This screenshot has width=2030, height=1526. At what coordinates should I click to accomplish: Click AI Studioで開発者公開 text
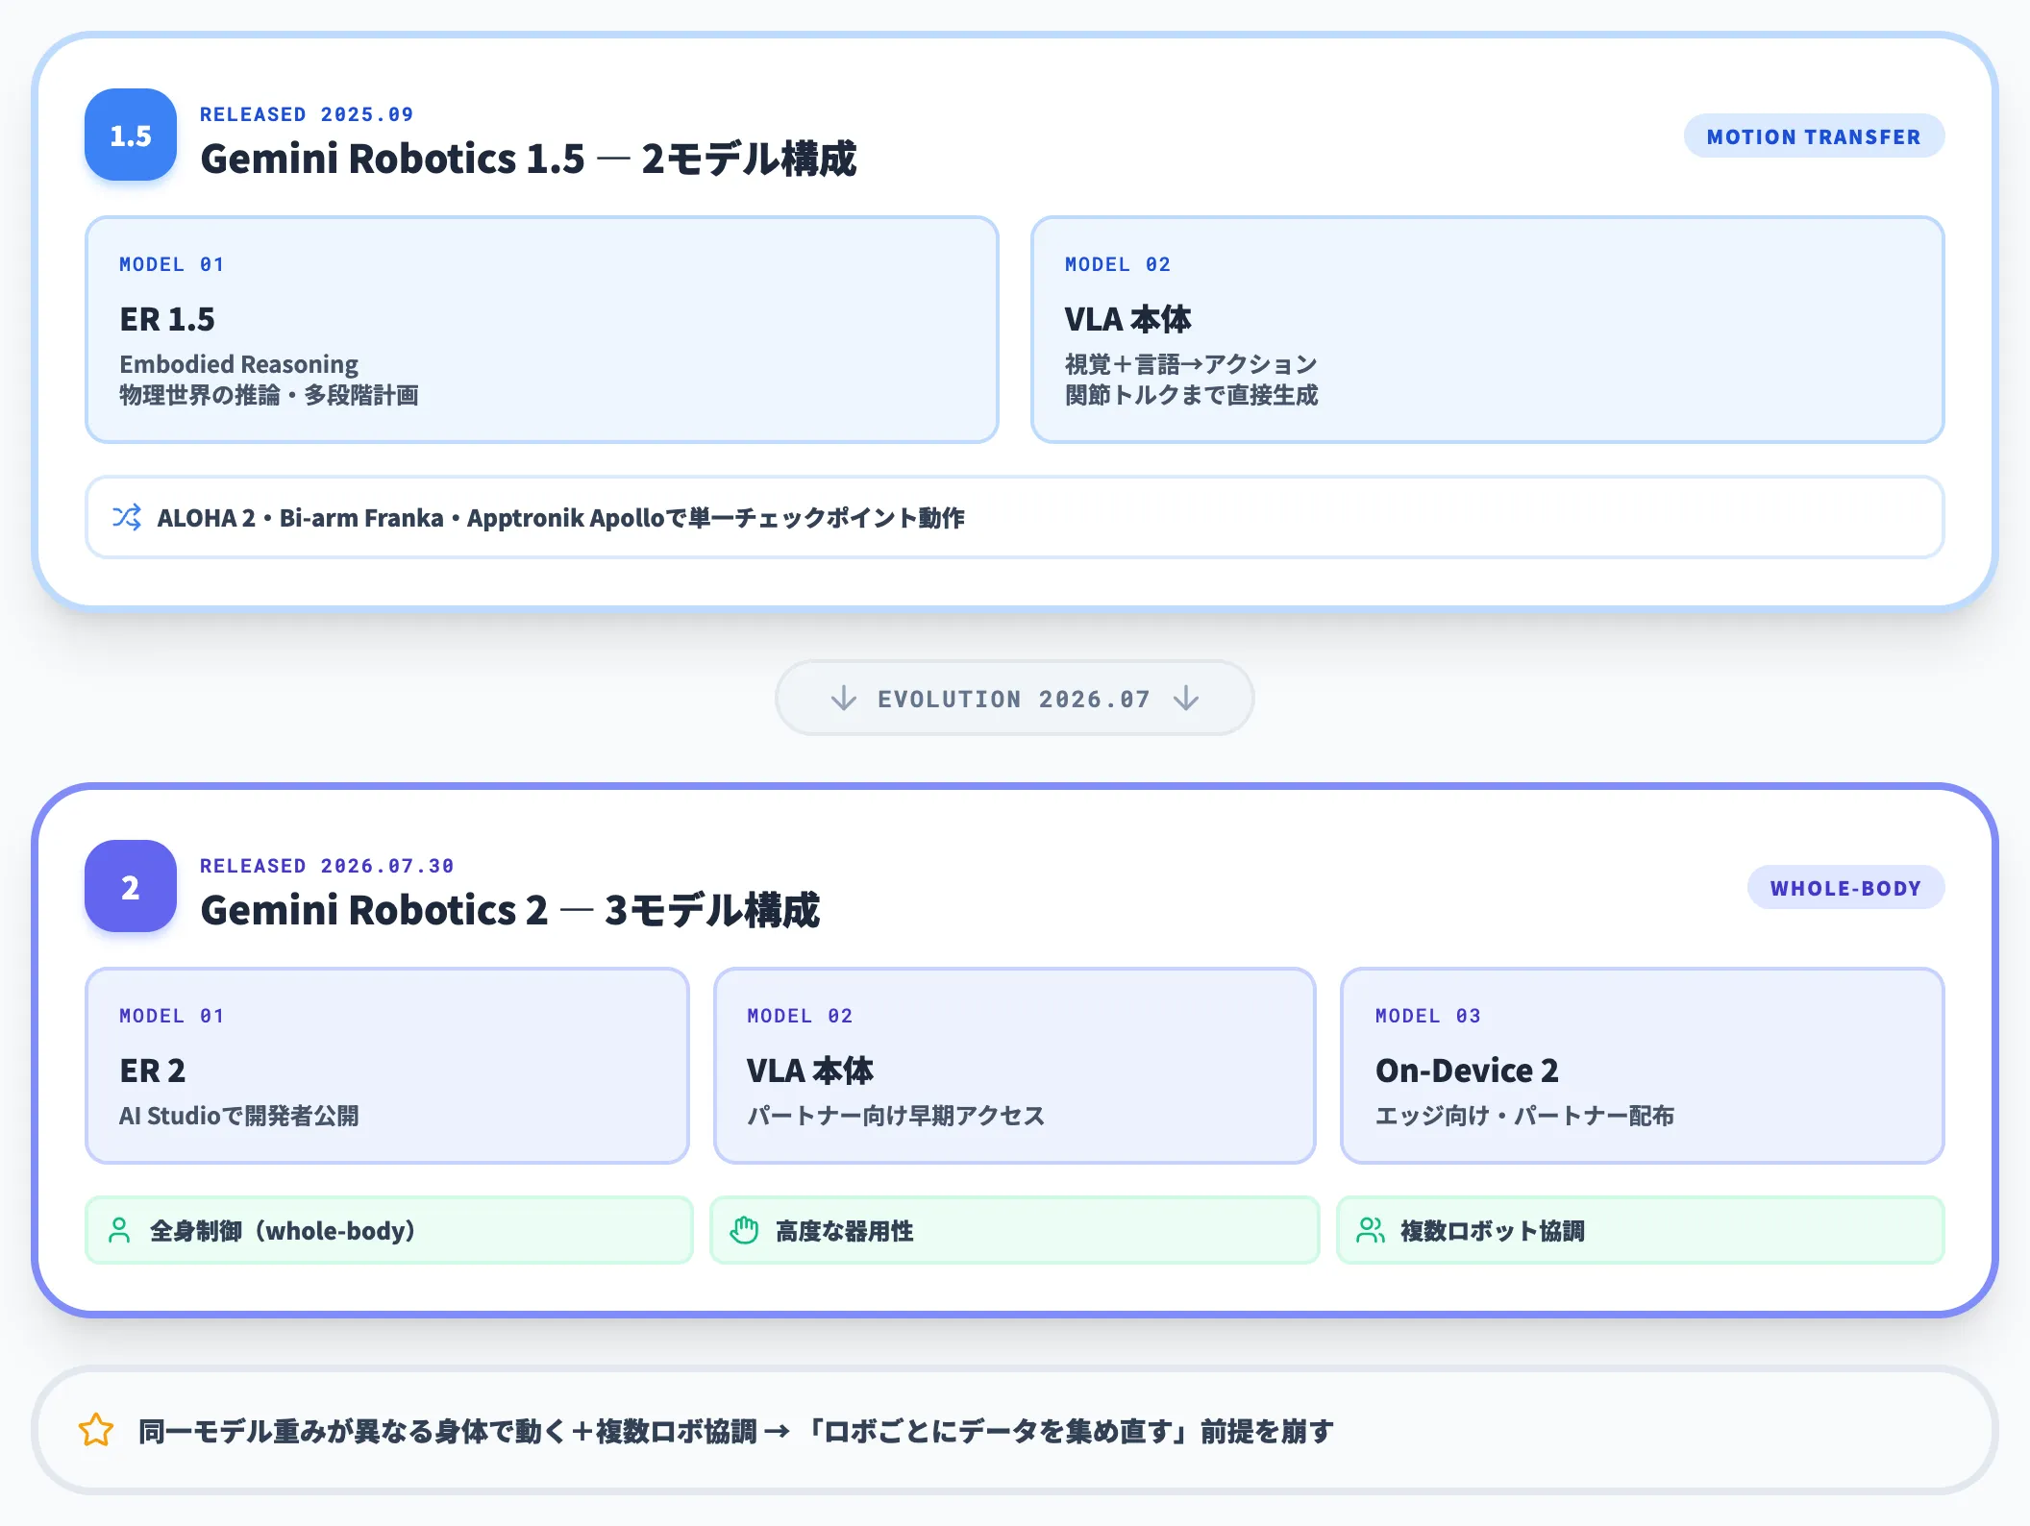[x=238, y=1116]
